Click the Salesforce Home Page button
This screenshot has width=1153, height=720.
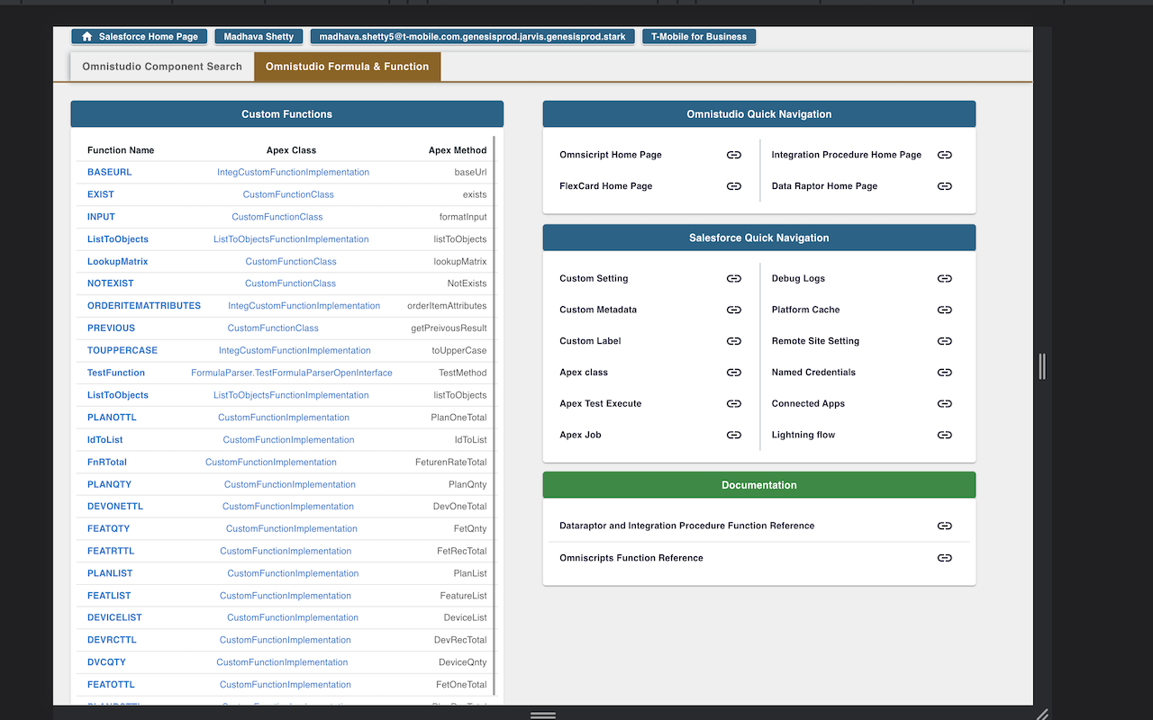tap(139, 36)
